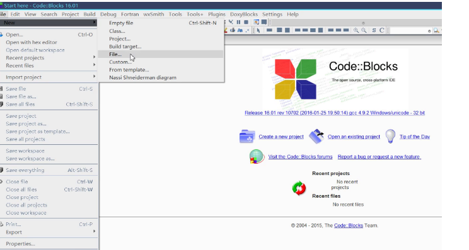
Task: Open the Plugins menu
Action: (217, 14)
